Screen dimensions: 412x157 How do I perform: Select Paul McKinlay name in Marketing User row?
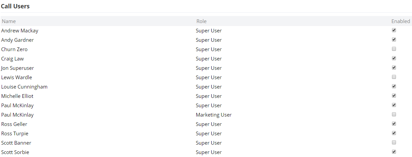(x=17, y=115)
